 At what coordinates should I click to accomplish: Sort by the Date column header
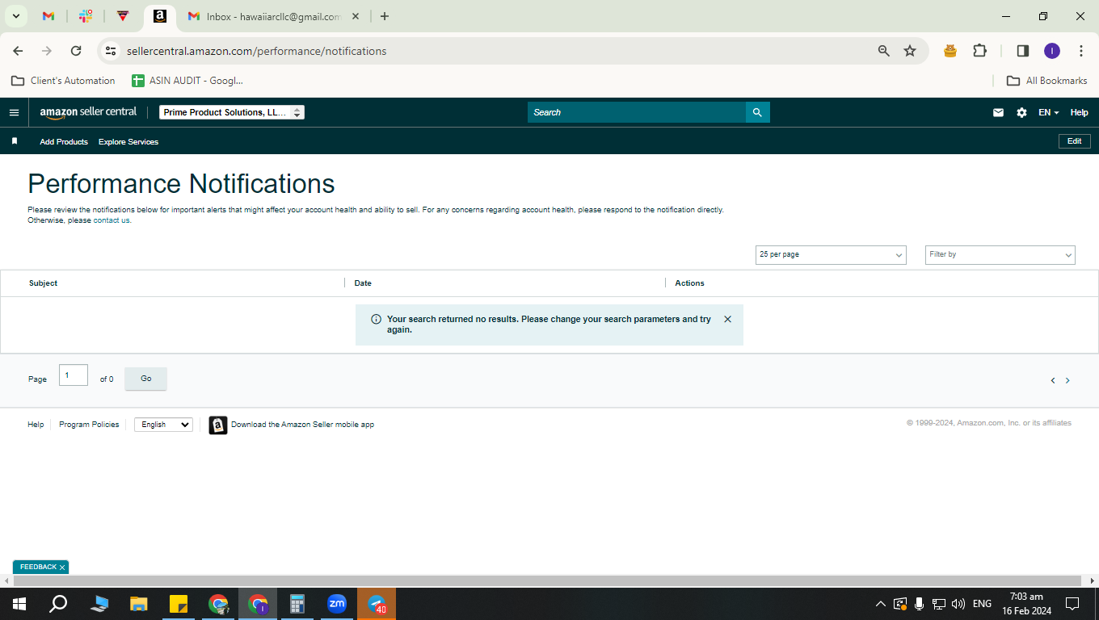click(363, 283)
